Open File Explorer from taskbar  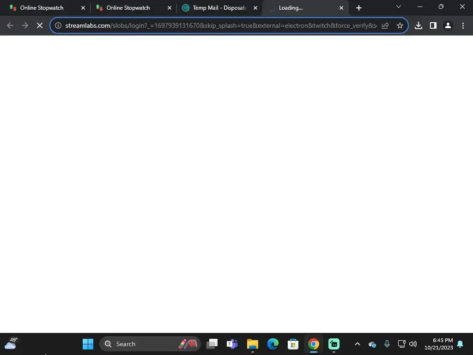coord(253,344)
